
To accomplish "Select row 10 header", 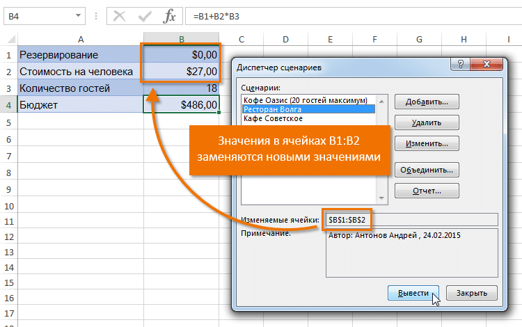I will tap(8, 206).
